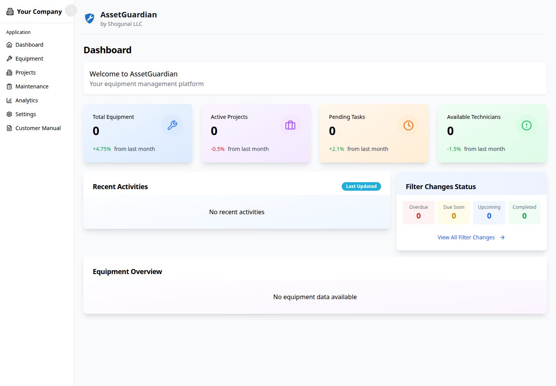Screen dimensions: 556x386
Task: Click the Equipment Overview heading
Action: point(127,271)
